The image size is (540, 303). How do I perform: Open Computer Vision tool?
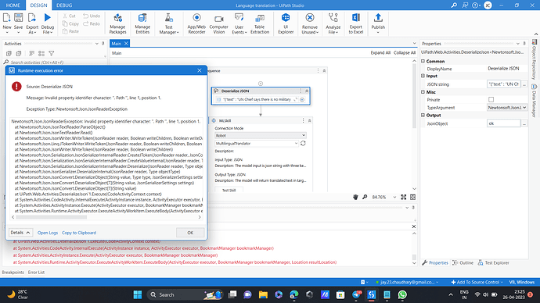(218, 23)
